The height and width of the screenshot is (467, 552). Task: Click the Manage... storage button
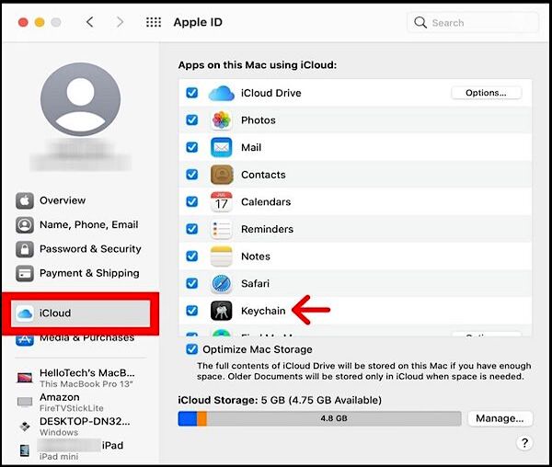500,418
